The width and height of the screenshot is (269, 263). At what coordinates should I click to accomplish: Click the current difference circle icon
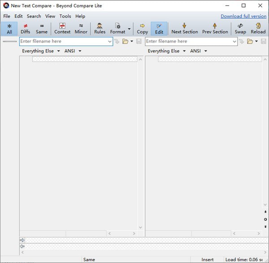click(x=265, y=219)
